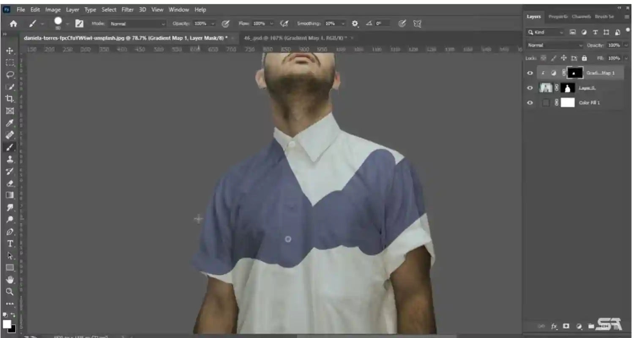Select the Move tool
Viewport: 634px width, 338px height.
click(x=10, y=51)
